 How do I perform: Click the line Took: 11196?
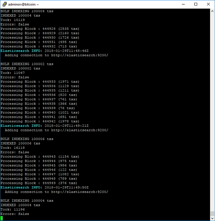[13, 209]
